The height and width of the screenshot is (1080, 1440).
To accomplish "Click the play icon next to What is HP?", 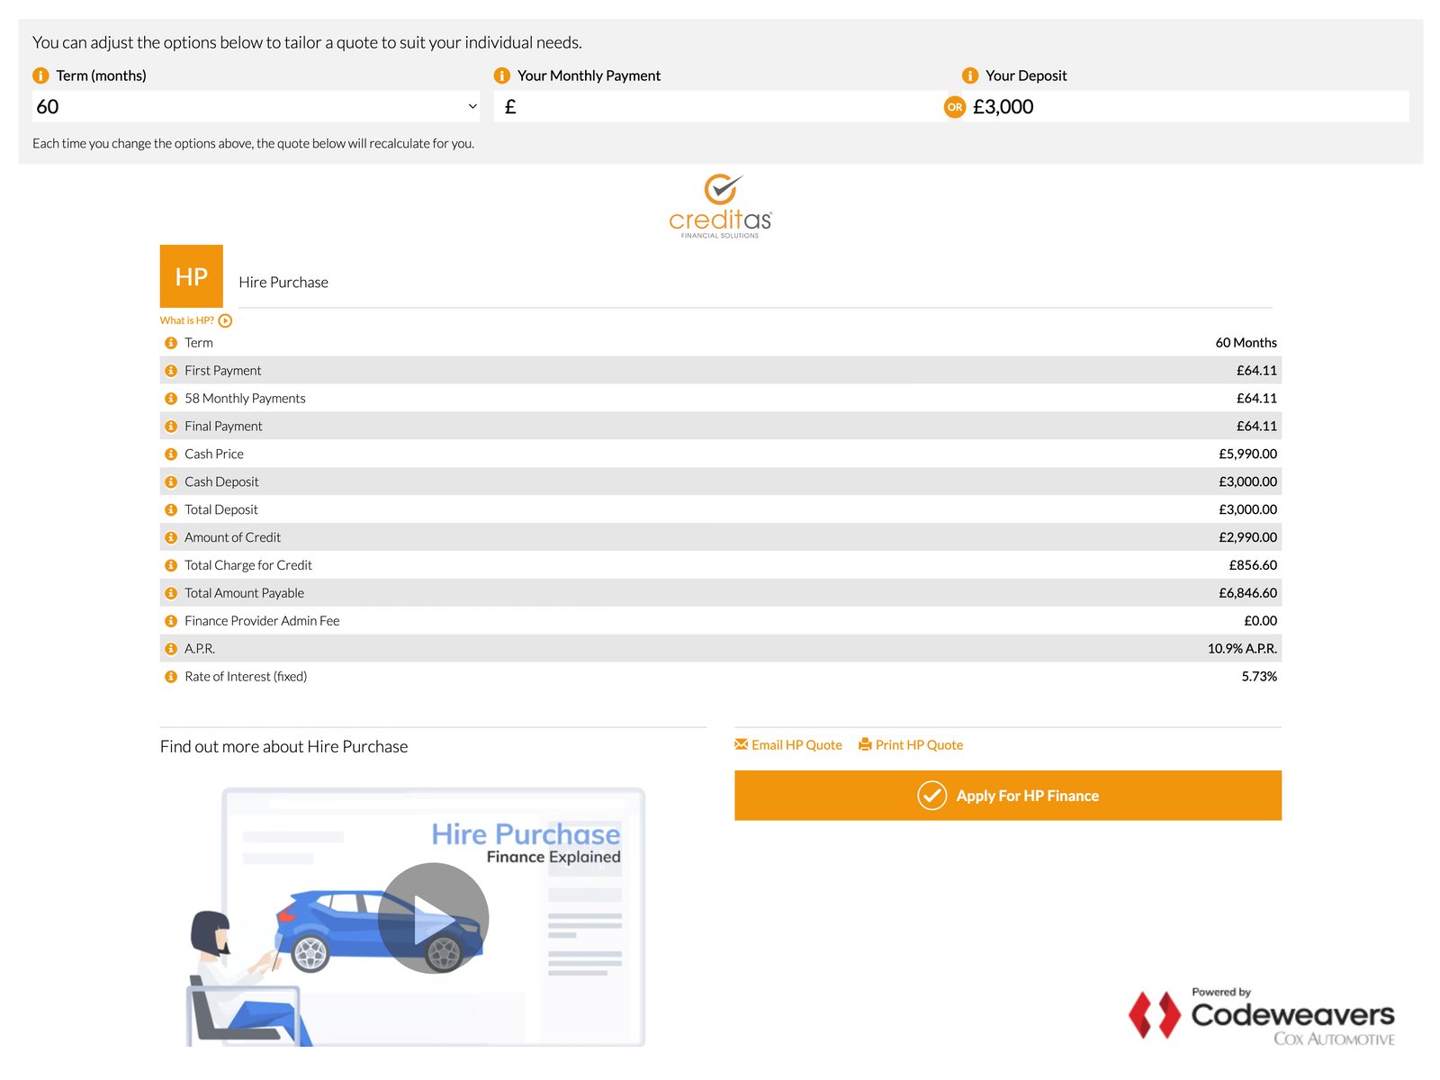I will tap(225, 320).
